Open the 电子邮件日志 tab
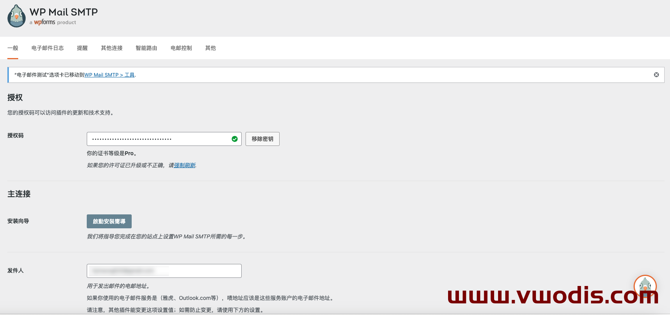The width and height of the screenshot is (670, 315). (48, 48)
